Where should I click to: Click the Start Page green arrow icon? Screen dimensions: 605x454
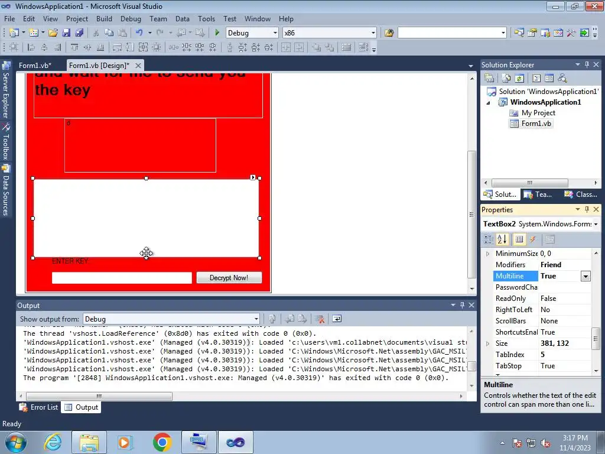point(584,33)
